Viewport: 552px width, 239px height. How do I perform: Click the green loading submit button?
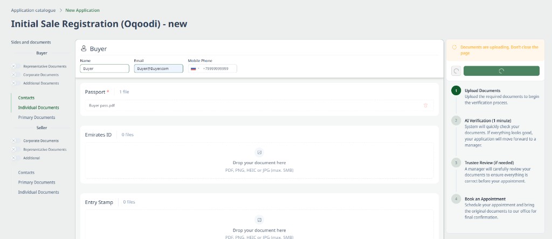501,71
